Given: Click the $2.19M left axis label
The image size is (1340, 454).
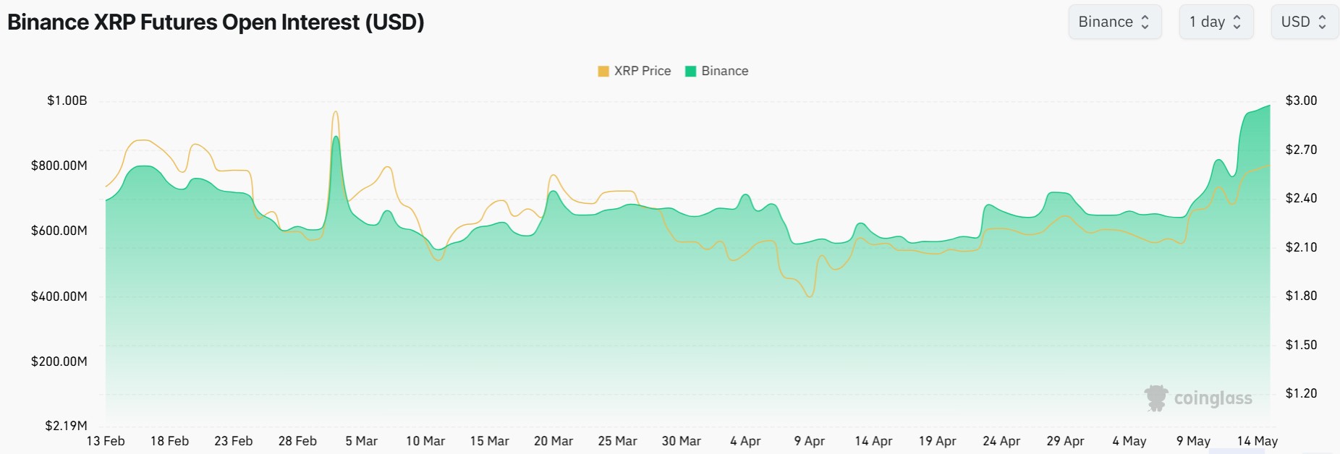Looking at the screenshot, I should [66, 426].
